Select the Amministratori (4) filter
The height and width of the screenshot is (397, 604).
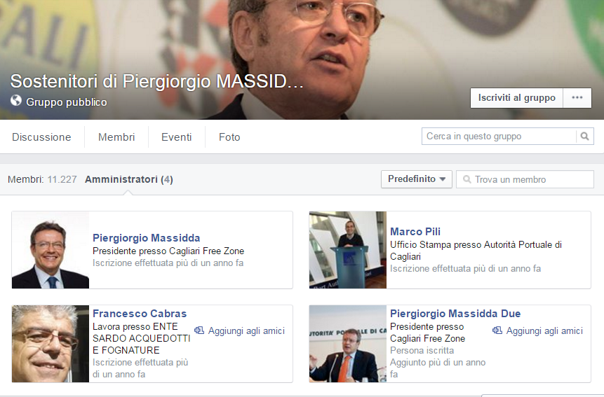128,179
